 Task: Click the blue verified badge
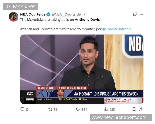48,14
